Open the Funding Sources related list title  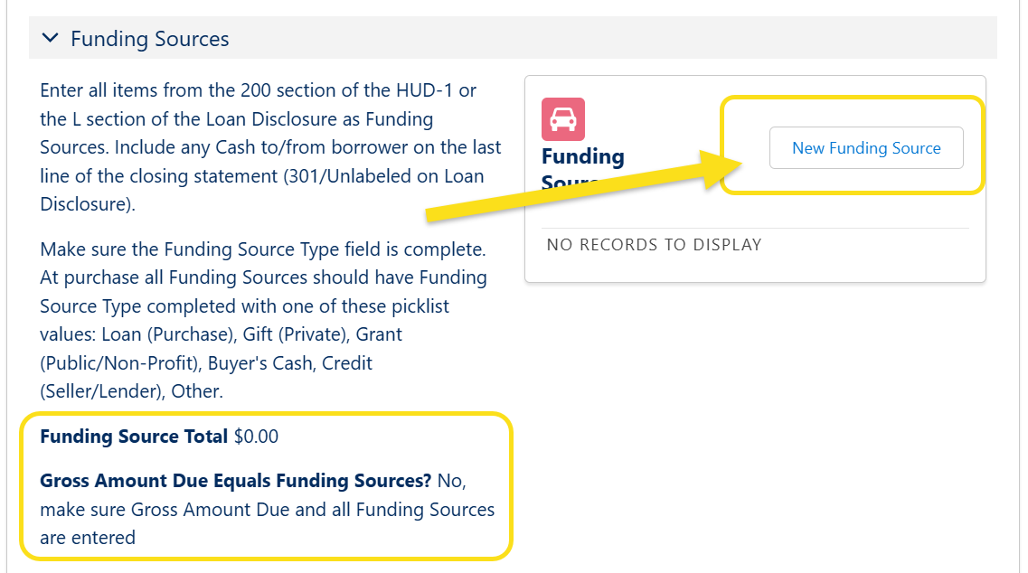[582, 157]
